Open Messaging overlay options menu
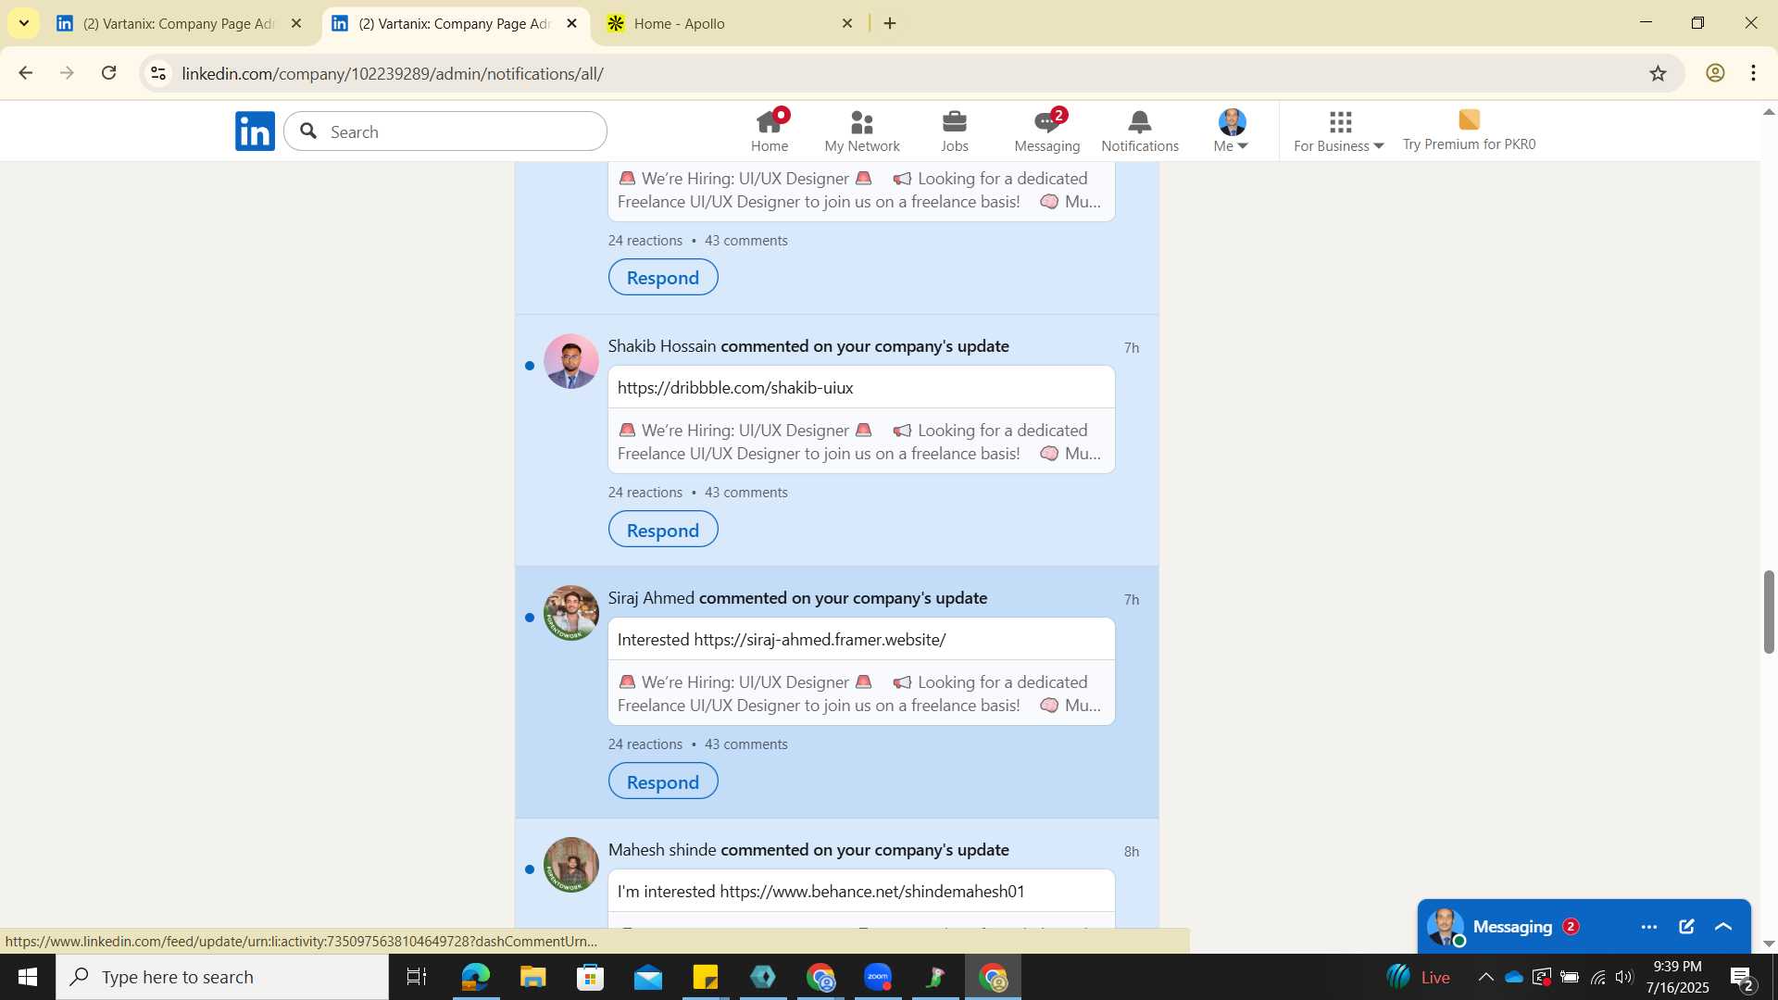 [1648, 926]
